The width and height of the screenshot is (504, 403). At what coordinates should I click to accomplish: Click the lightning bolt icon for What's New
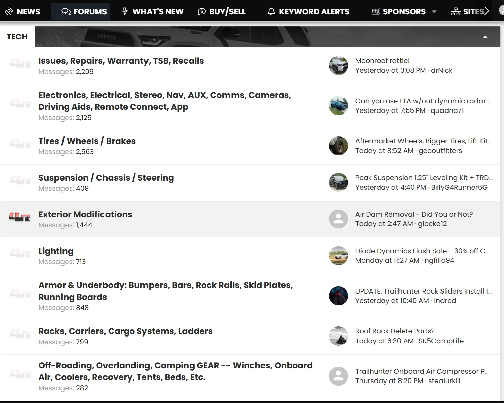point(125,11)
